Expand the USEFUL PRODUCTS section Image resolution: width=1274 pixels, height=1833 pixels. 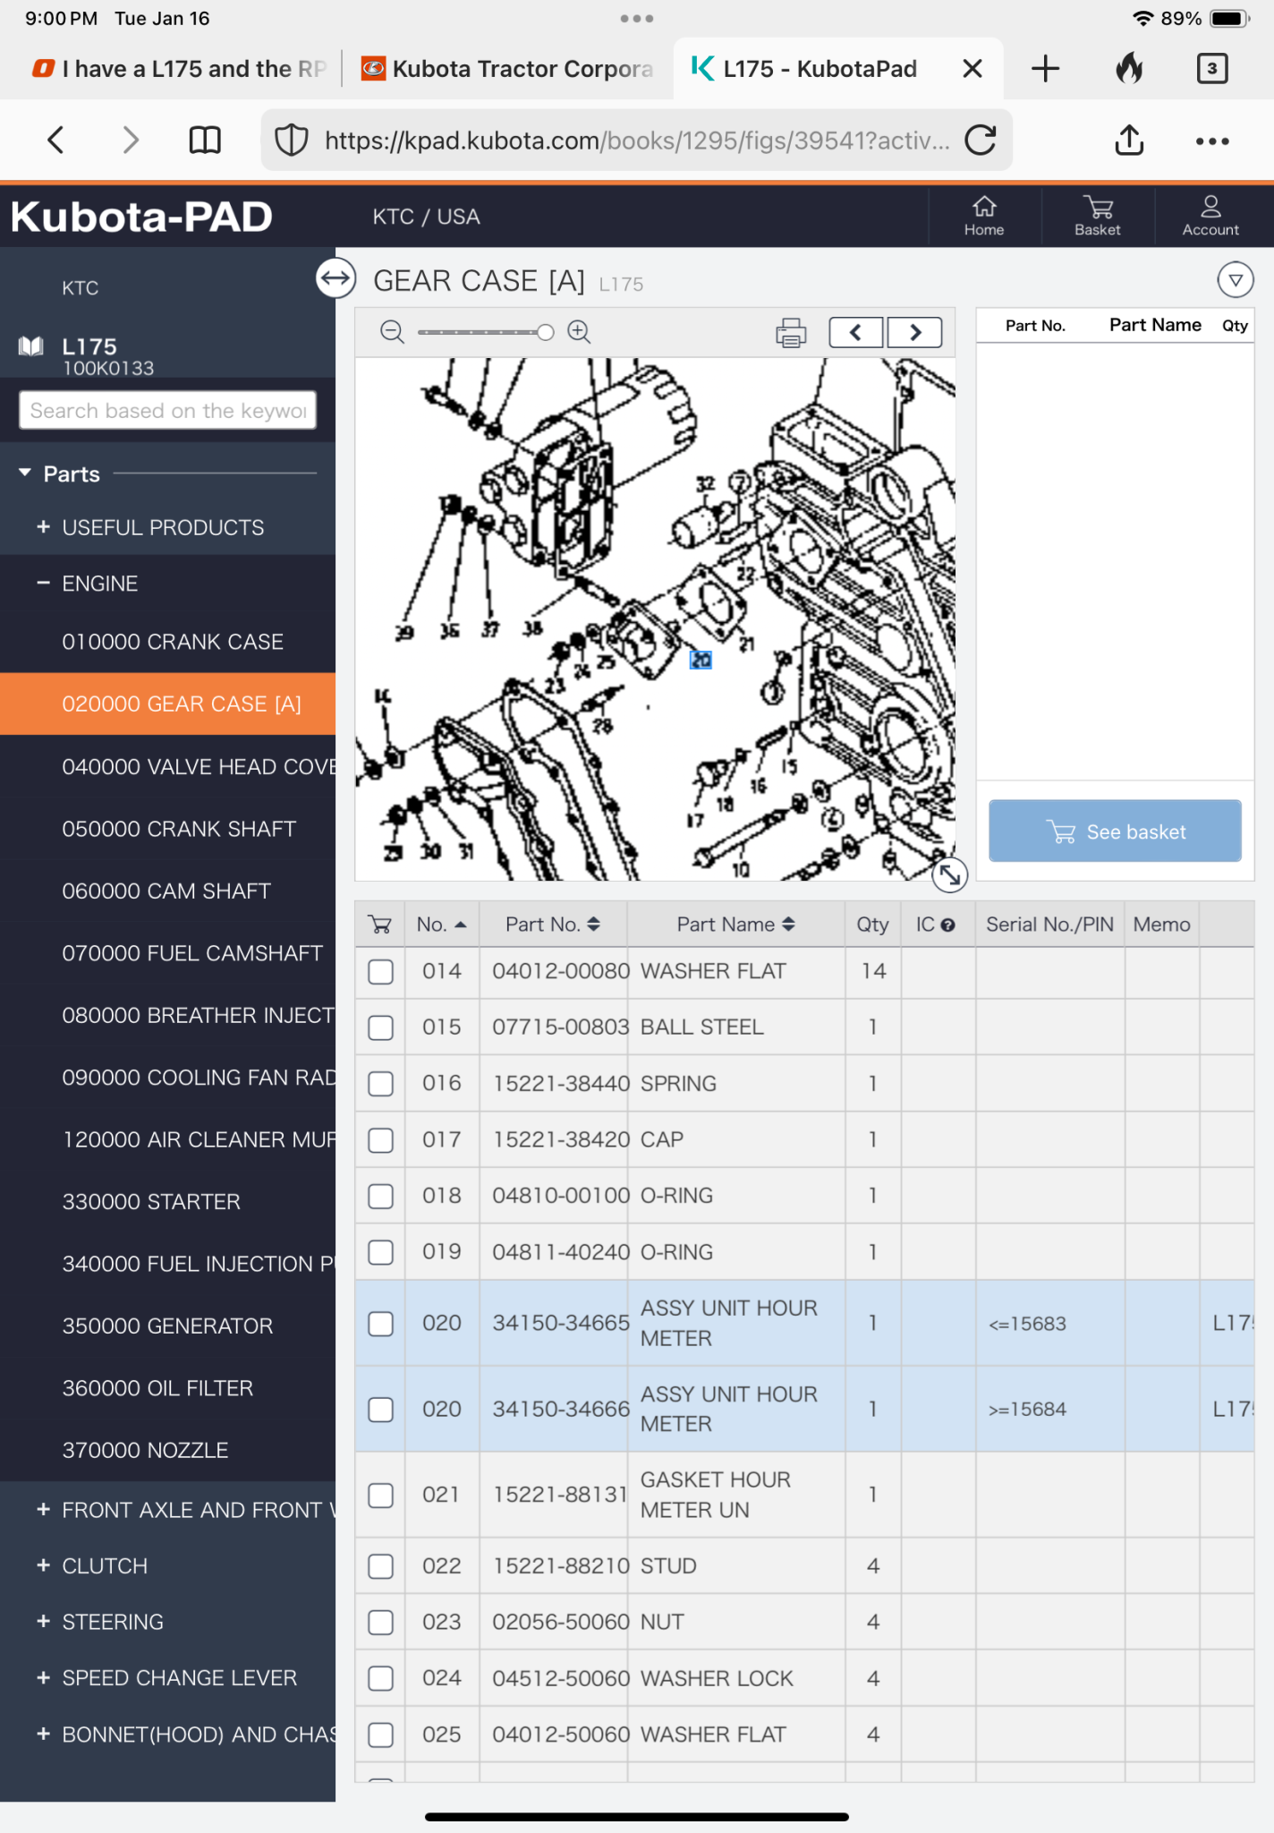coord(43,527)
